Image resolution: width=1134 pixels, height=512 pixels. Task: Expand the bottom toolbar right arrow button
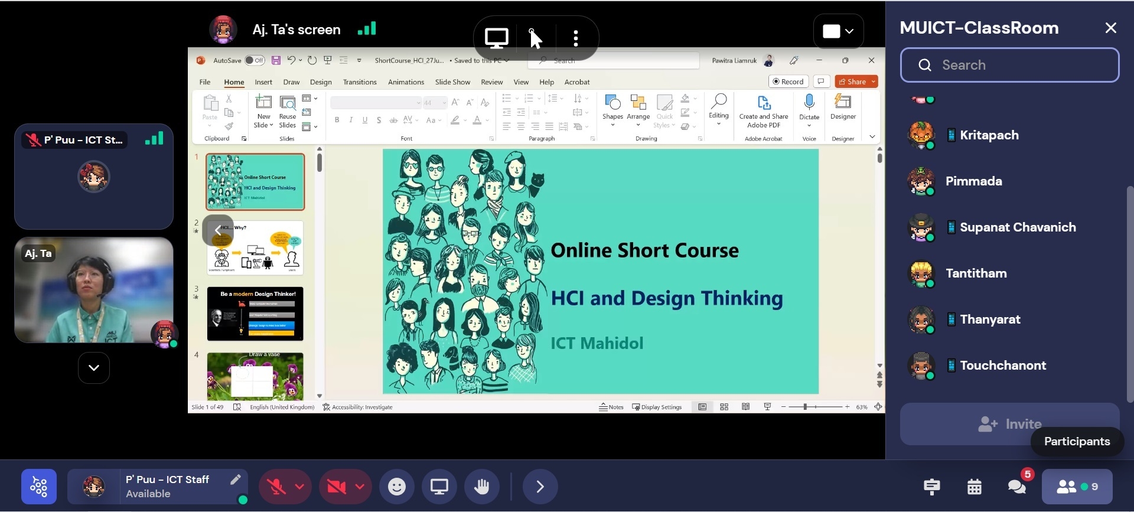540,487
